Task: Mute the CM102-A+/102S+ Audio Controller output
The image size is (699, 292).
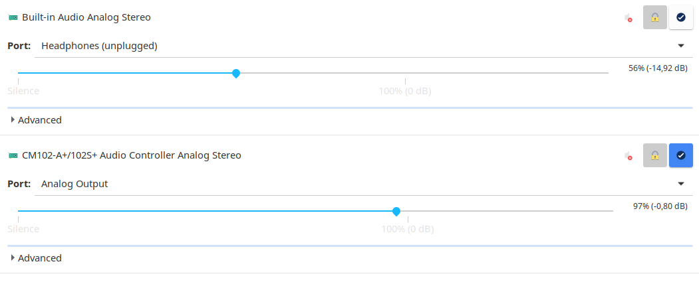Action: pyautogui.click(x=629, y=156)
